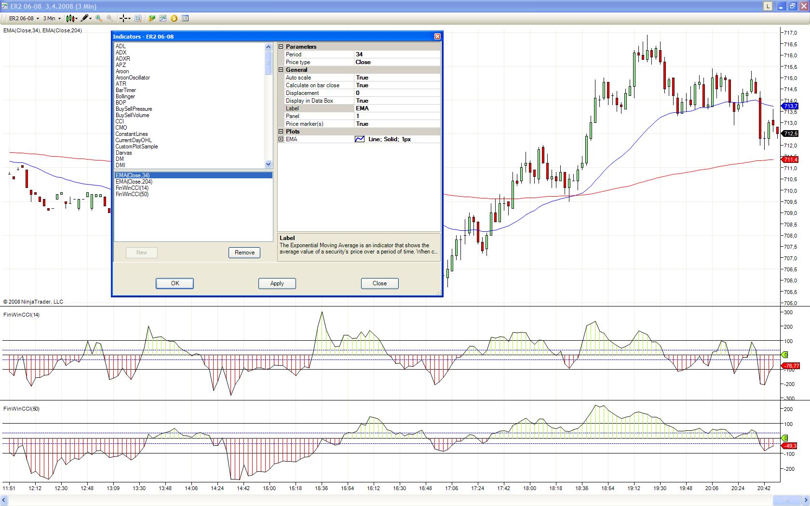Open the indicators chart icon
The width and height of the screenshot is (810, 506).
tap(163, 18)
